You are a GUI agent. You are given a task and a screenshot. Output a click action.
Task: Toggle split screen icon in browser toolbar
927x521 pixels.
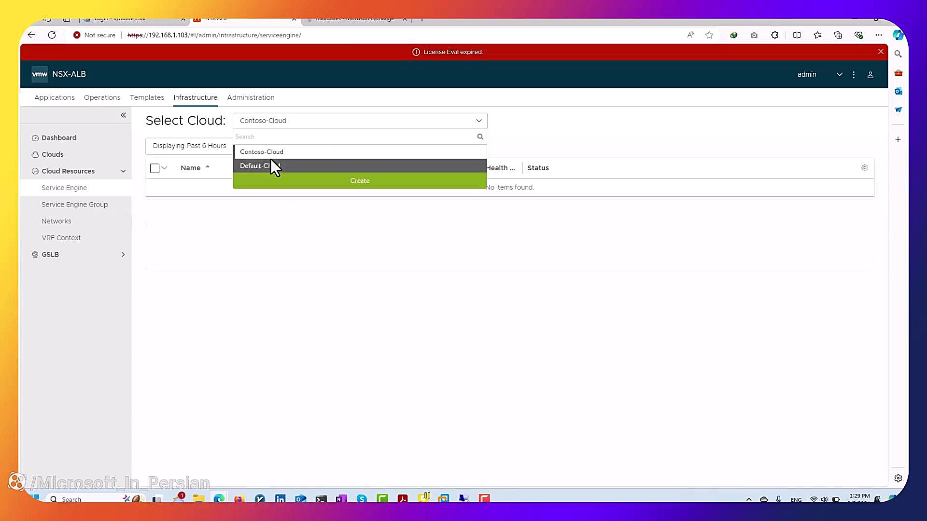pos(797,35)
